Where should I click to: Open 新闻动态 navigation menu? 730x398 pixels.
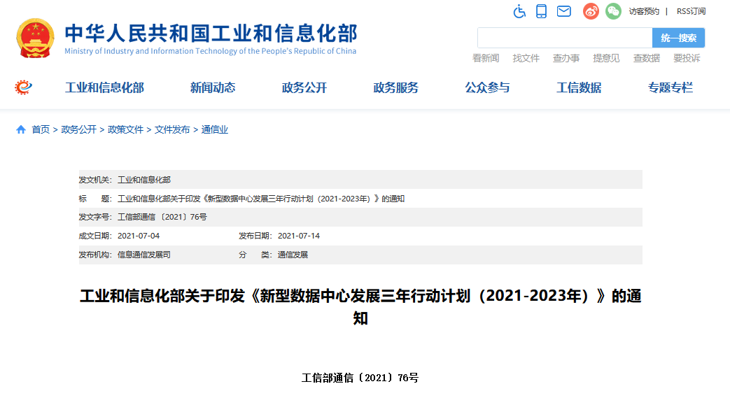[213, 87]
